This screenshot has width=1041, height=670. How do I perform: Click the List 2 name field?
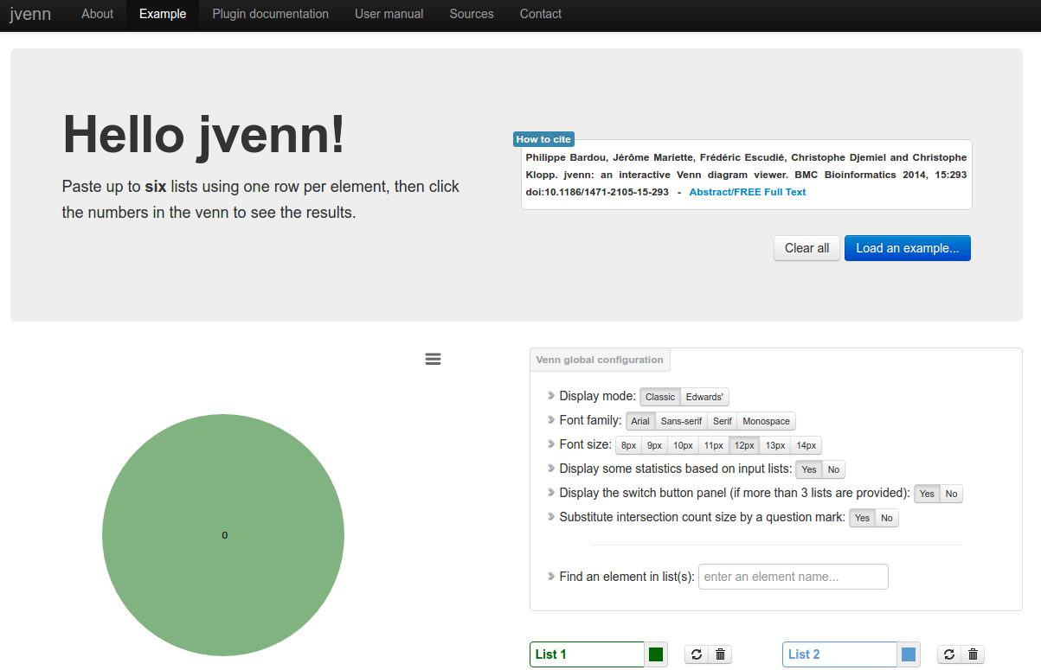[x=840, y=654]
